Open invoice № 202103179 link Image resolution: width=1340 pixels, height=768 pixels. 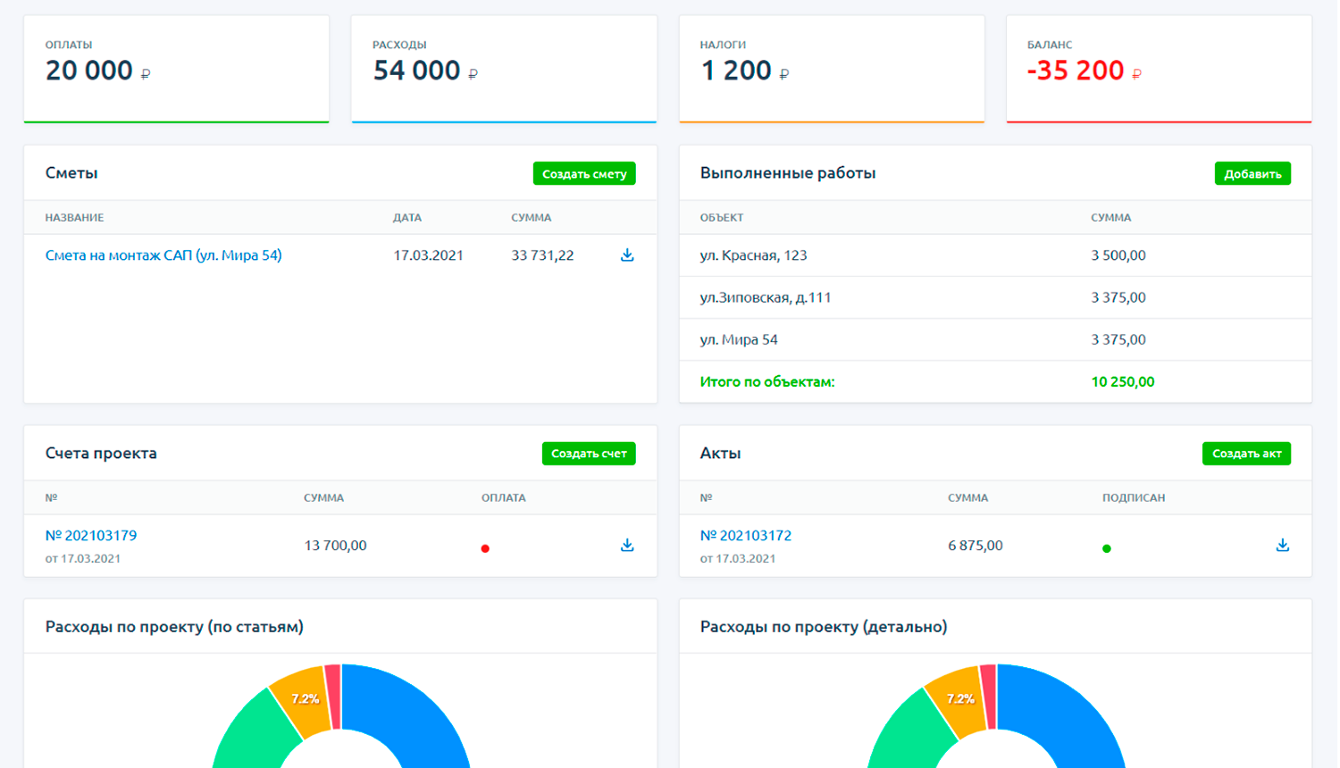tap(91, 536)
